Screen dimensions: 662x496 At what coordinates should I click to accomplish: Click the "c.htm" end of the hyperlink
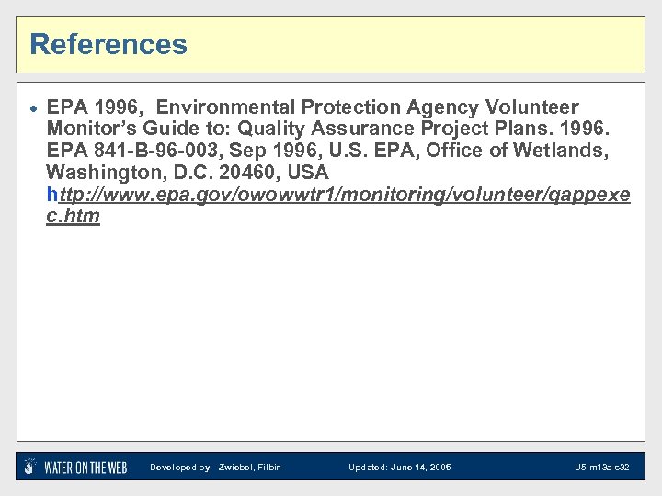73,217
